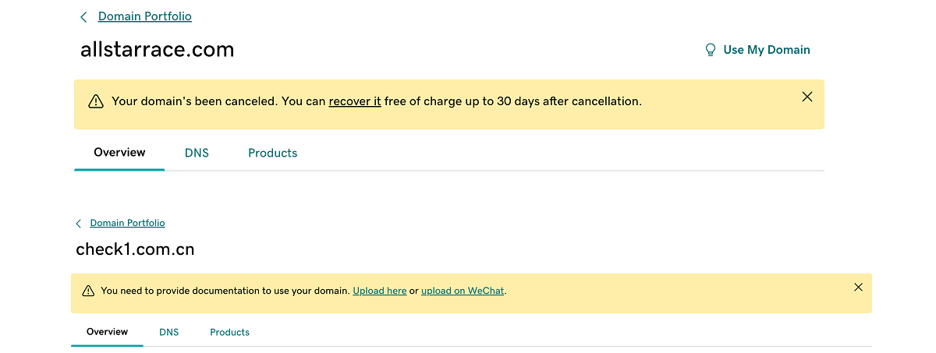Click the back chevron above allstarrace.com
Screen dimensions: 936x353
[84, 17]
